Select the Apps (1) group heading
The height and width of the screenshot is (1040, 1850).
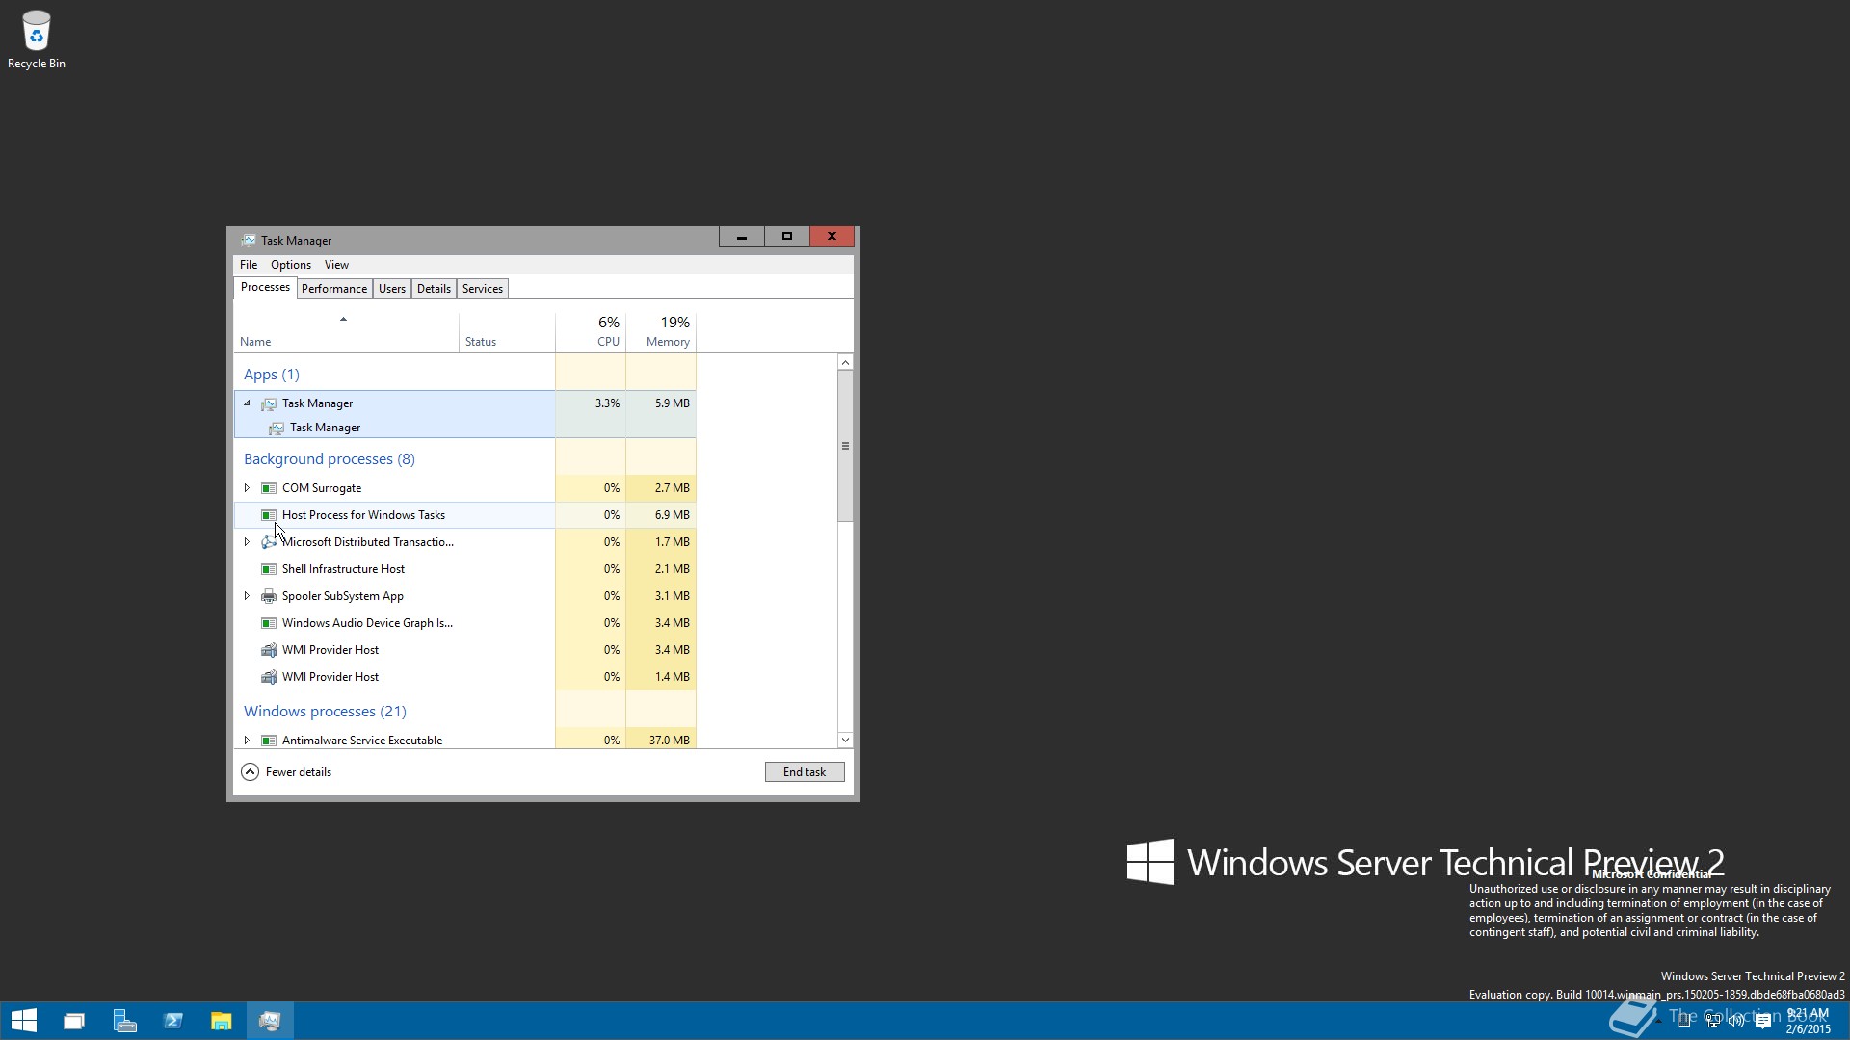272,375
